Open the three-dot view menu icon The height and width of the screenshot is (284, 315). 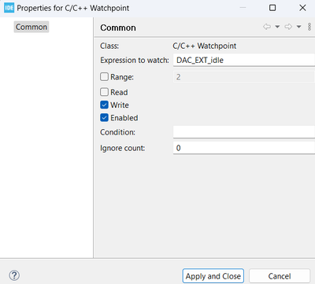coord(309,27)
